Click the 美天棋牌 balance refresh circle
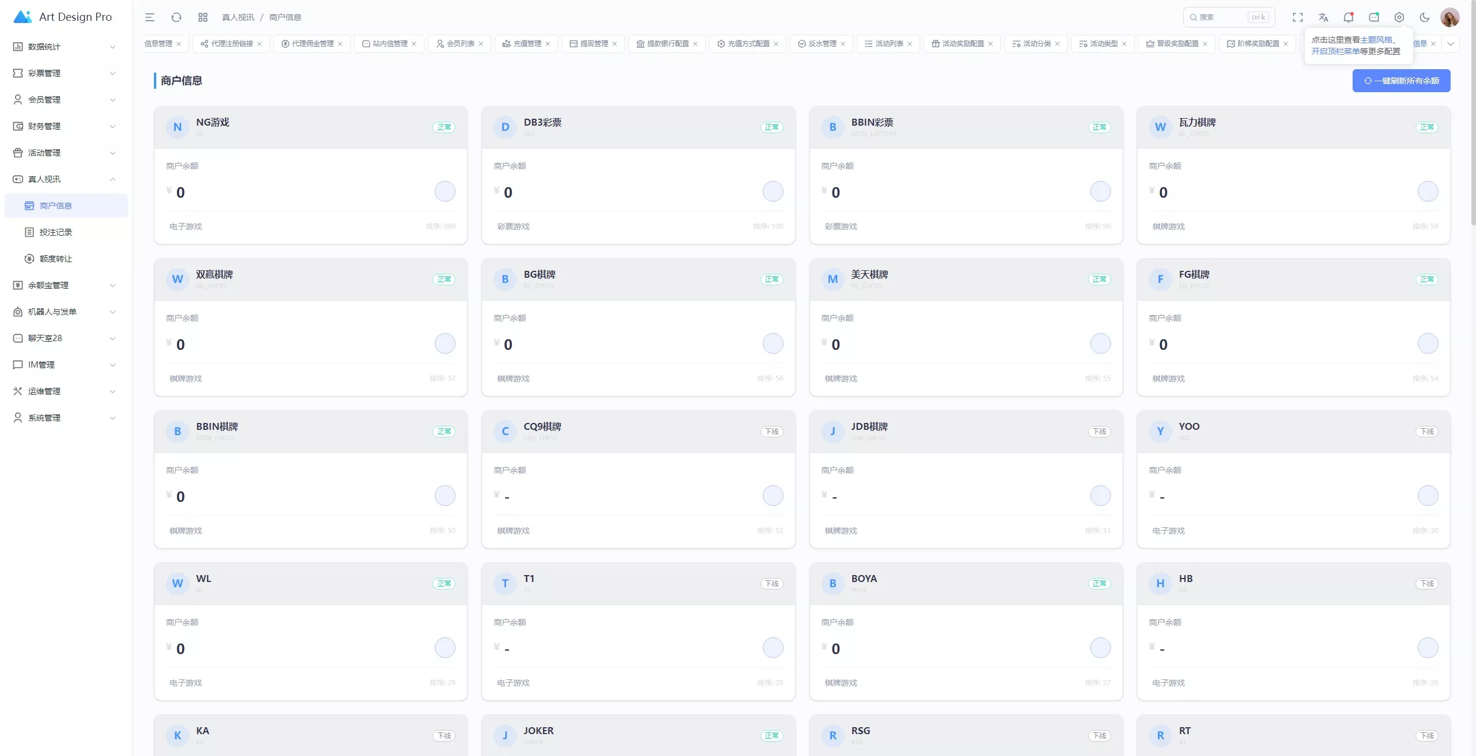 (x=1100, y=343)
